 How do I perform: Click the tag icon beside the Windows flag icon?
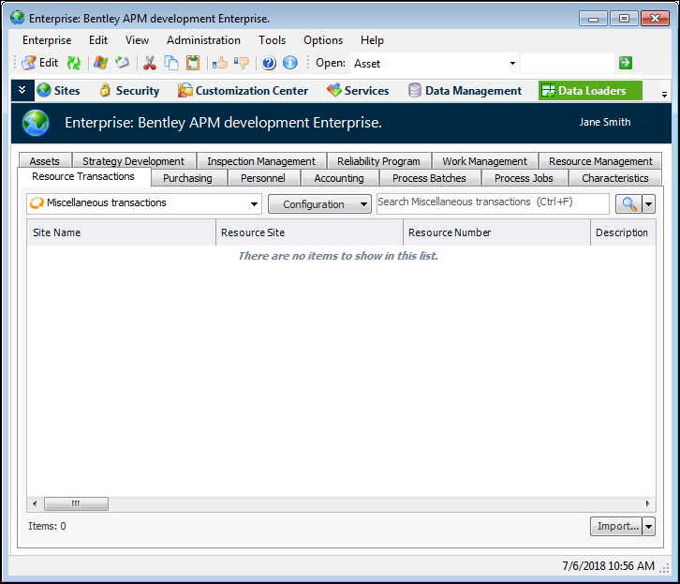(x=123, y=63)
